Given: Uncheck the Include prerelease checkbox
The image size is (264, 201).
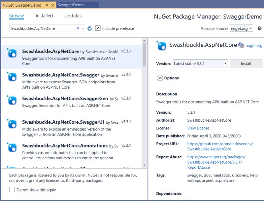Looking at the screenshot, I should coord(97,28).
